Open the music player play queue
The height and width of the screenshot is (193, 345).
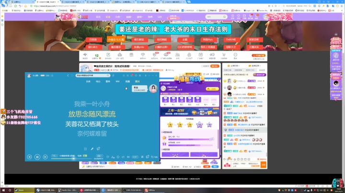(x=154, y=157)
